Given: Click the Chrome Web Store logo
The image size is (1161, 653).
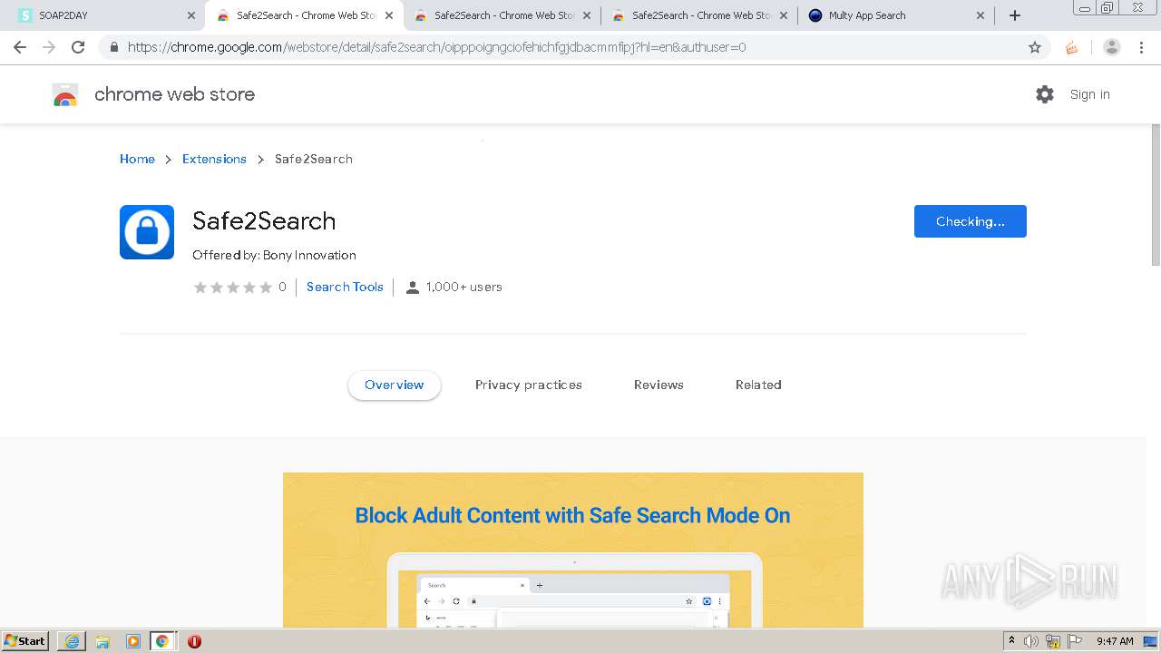Looking at the screenshot, I should point(65,94).
